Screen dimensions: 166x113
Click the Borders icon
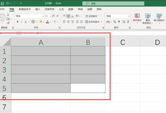(33, 22)
